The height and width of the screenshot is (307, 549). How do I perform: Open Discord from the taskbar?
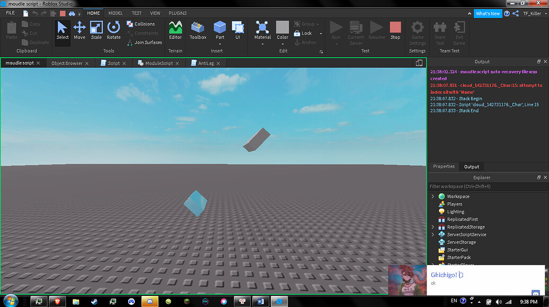150,301
